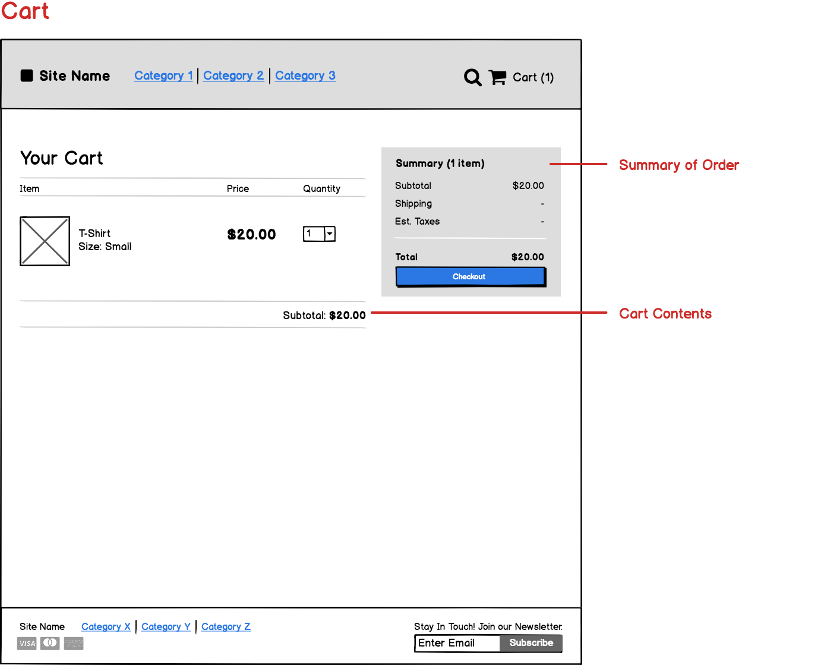Click the Mastercard payment icon
This screenshot has height=665, width=824.
click(50, 643)
